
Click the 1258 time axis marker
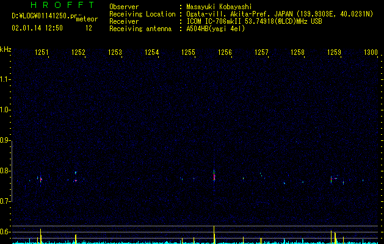[x=297, y=52]
